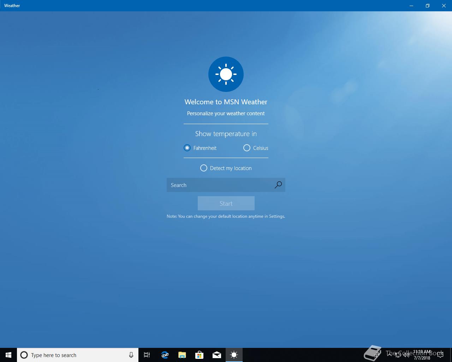Open Microsoft Store from the taskbar
452x362 pixels.
tap(199, 355)
